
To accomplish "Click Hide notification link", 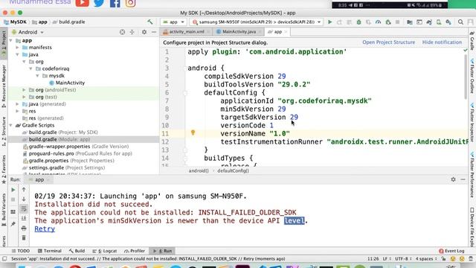I will [x=442, y=42].
